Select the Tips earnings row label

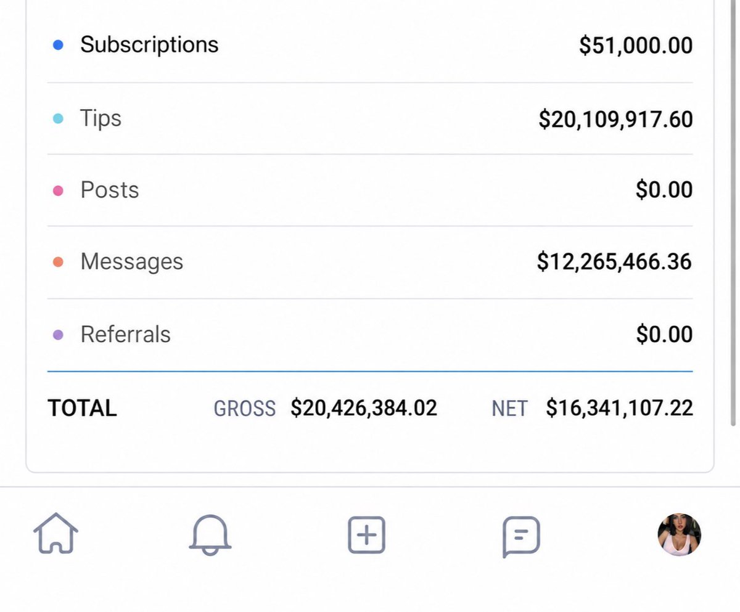click(101, 118)
